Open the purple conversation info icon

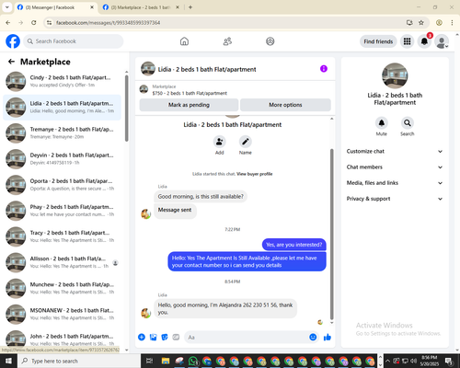point(324,69)
